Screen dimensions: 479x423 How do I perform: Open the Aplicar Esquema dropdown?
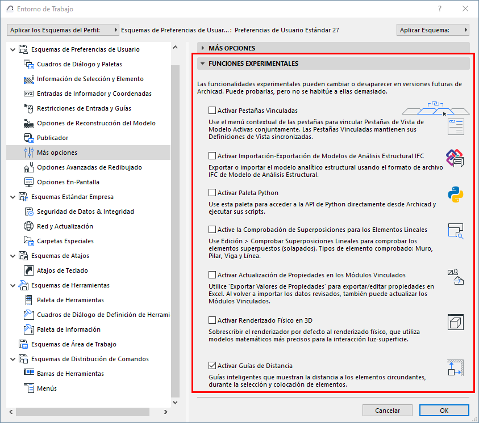433,30
